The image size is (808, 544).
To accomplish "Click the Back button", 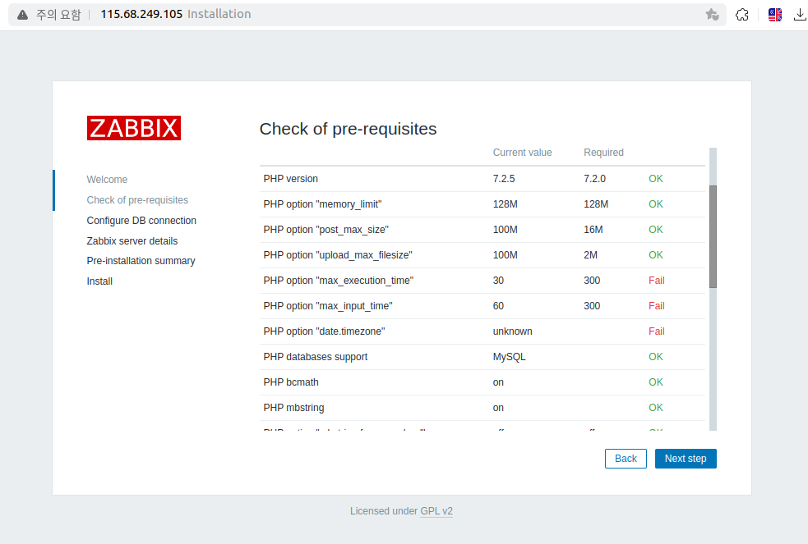I will pyautogui.click(x=626, y=459).
